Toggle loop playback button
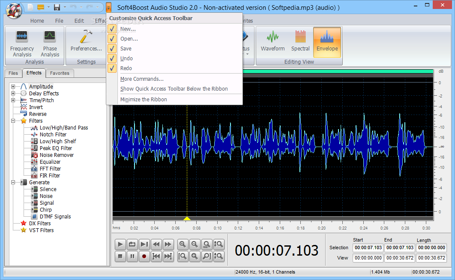The image size is (455, 280). pos(132,245)
